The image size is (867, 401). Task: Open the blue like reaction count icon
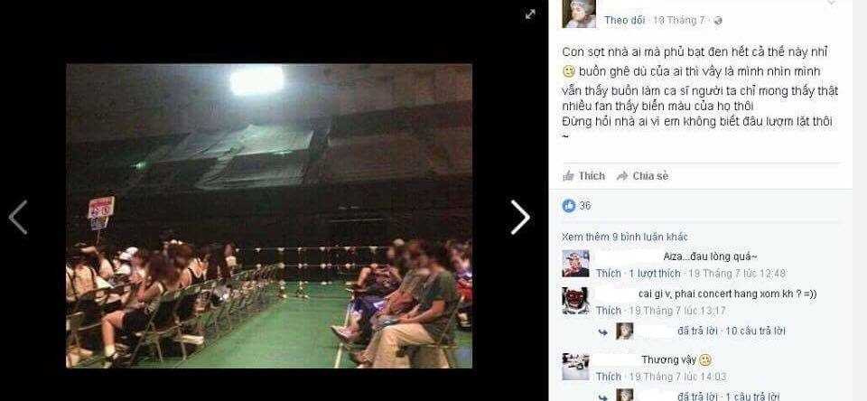pos(568,206)
